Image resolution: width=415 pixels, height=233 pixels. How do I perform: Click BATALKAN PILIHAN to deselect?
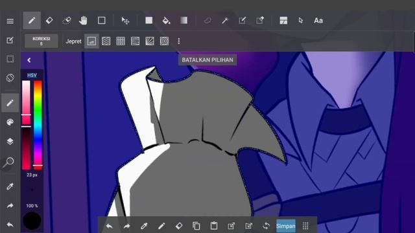(207, 60)
